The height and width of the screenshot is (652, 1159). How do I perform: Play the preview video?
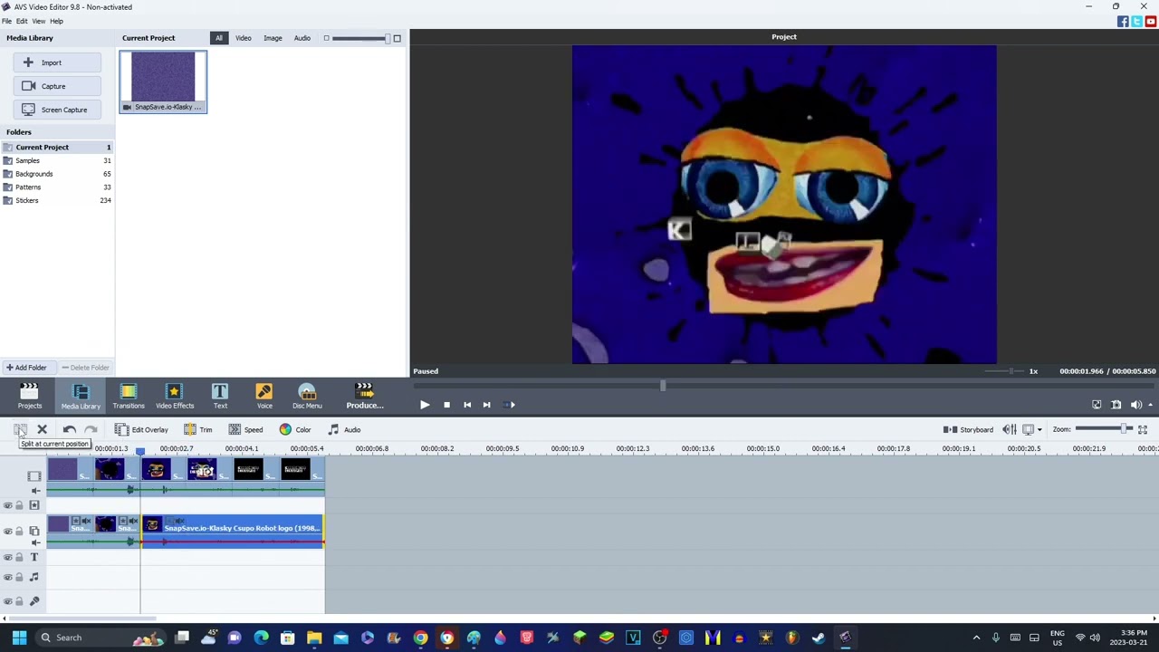[425, 405]
